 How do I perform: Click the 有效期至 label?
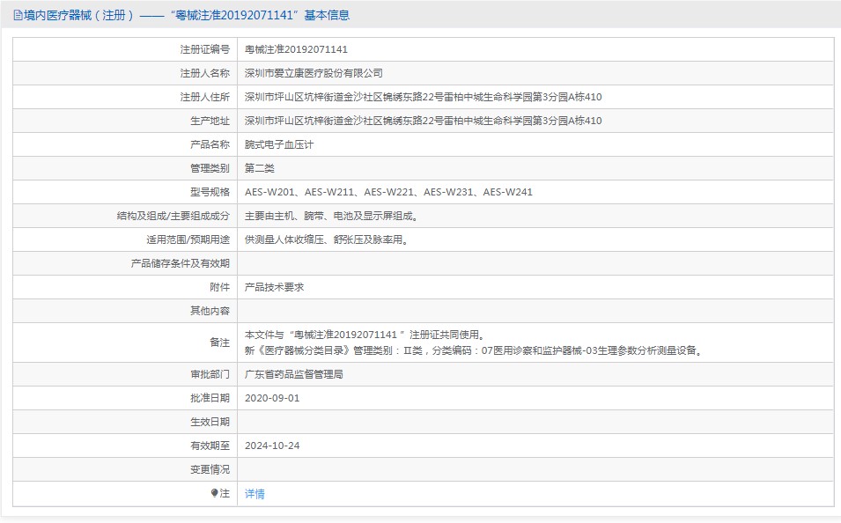[x=210, y=446]
